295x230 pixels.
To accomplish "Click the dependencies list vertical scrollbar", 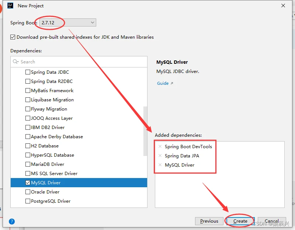I will pyautogui.click(x=145, y=131).
